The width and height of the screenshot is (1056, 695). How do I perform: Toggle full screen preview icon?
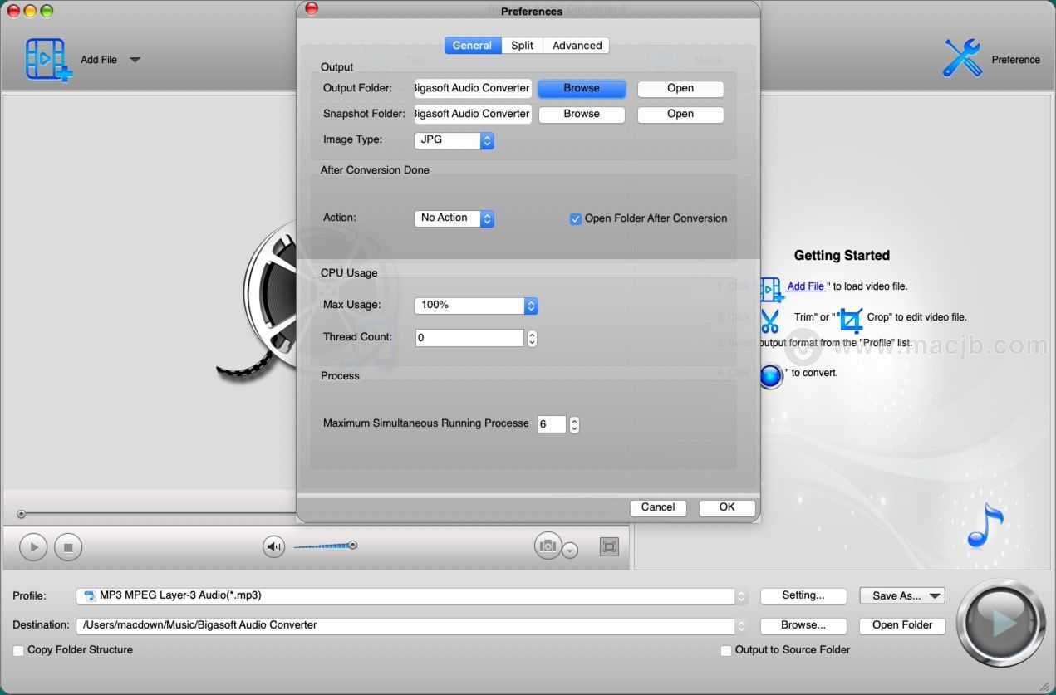point(609,546)
